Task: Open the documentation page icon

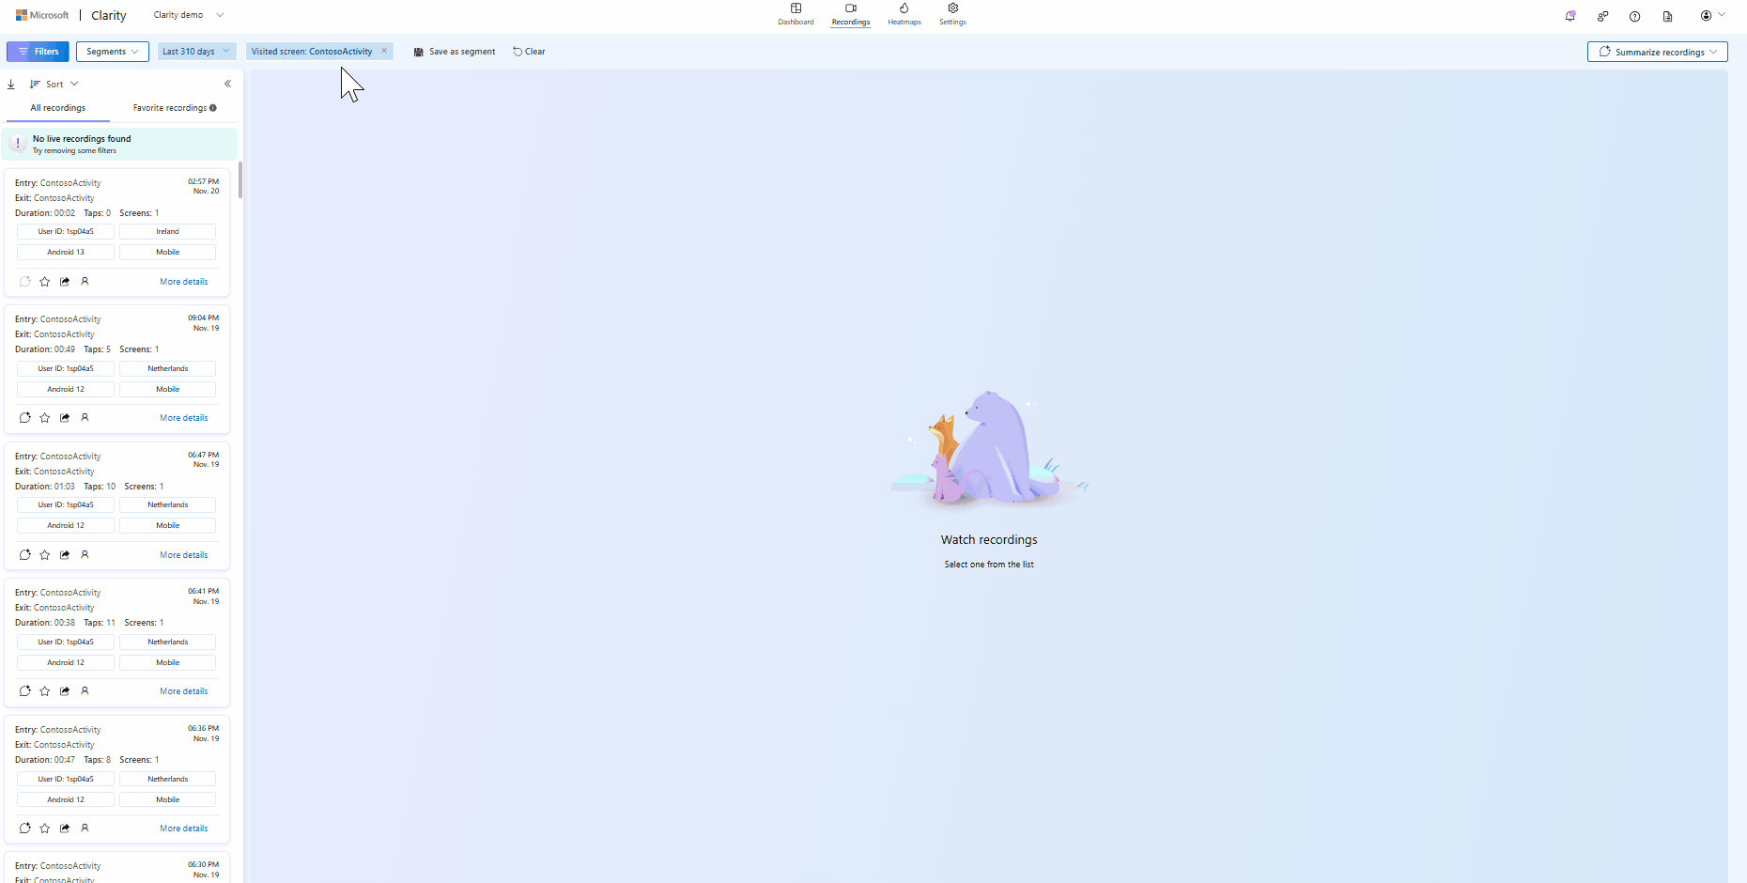Action: pos(1667,16)
